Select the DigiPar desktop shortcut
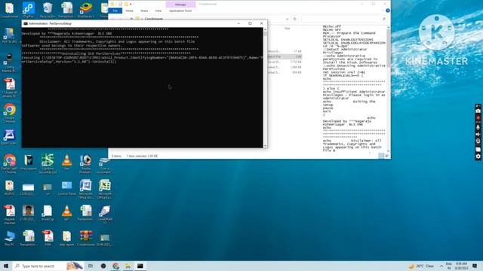Screen dimensions: 483x271 click(29, 10)
